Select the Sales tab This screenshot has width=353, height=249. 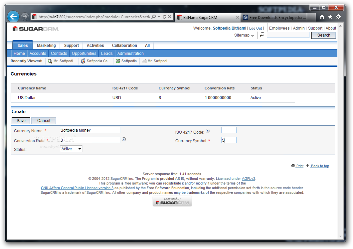click(23, 45)
